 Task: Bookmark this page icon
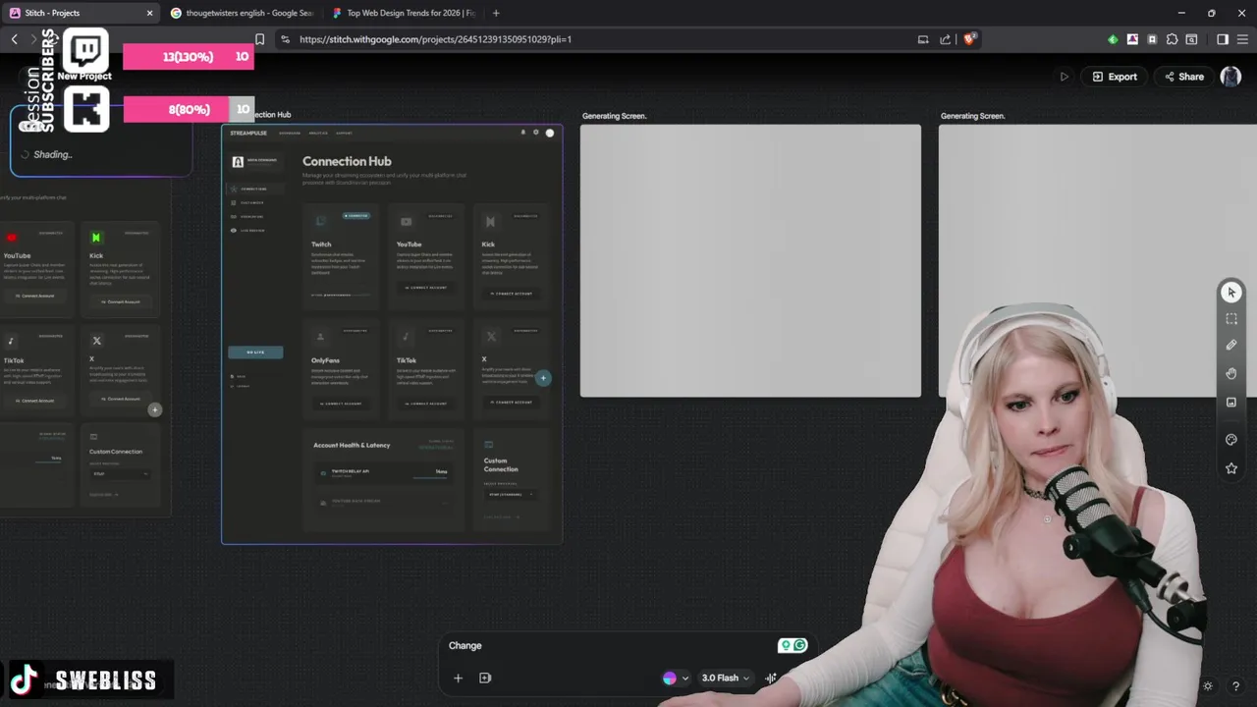click(259, 39)
